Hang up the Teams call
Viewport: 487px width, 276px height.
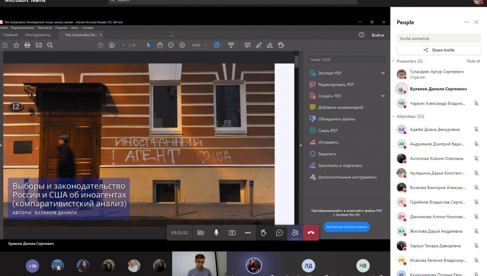coord(311,233)
